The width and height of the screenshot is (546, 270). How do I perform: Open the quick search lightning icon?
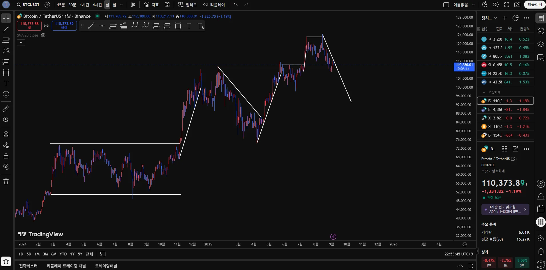coord(485,5)
